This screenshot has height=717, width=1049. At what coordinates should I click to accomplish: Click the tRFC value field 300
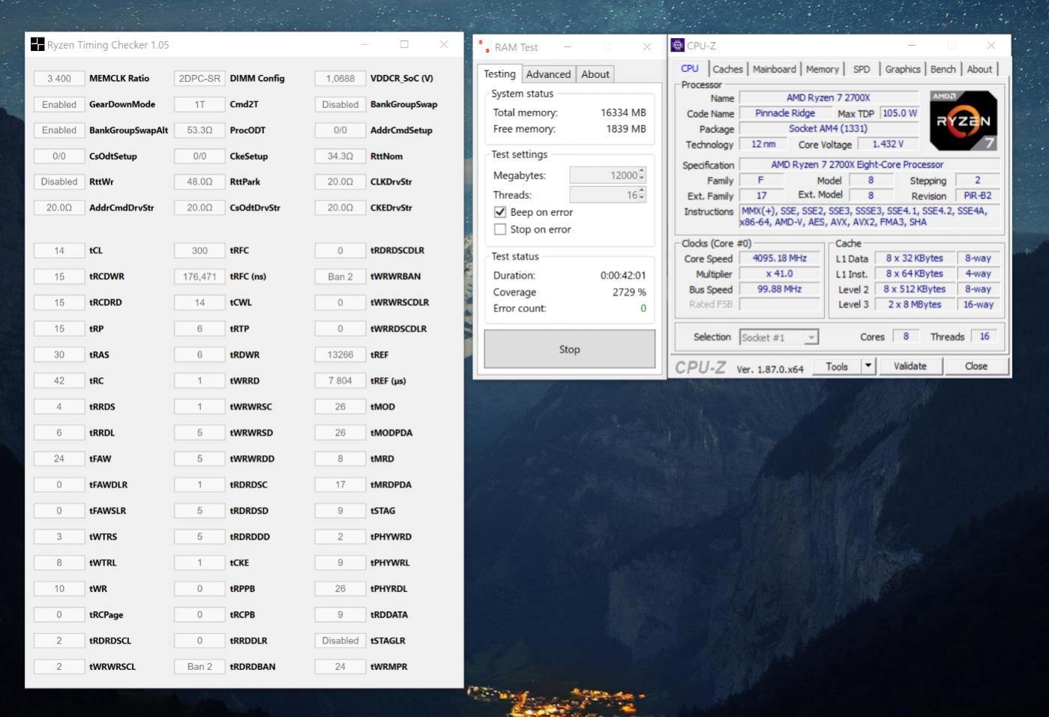click(199, 250)
